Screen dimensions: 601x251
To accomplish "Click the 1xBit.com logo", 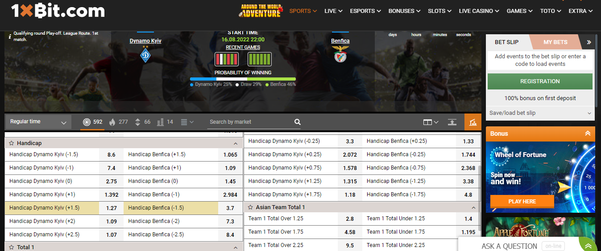I will [58, 11].
